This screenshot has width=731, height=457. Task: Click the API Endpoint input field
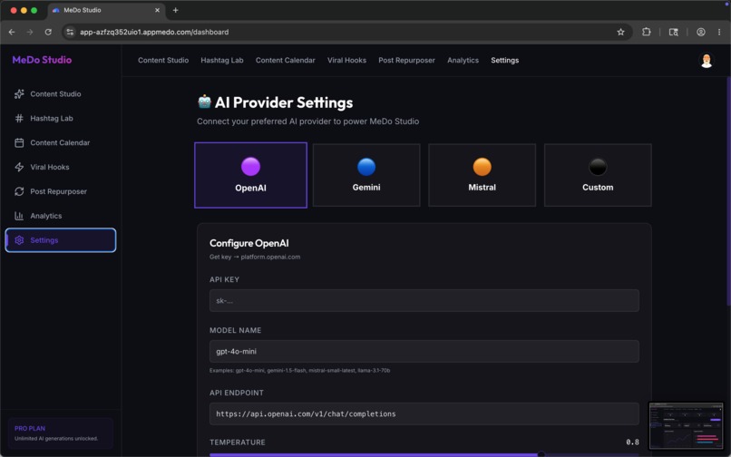click(424, 413)
